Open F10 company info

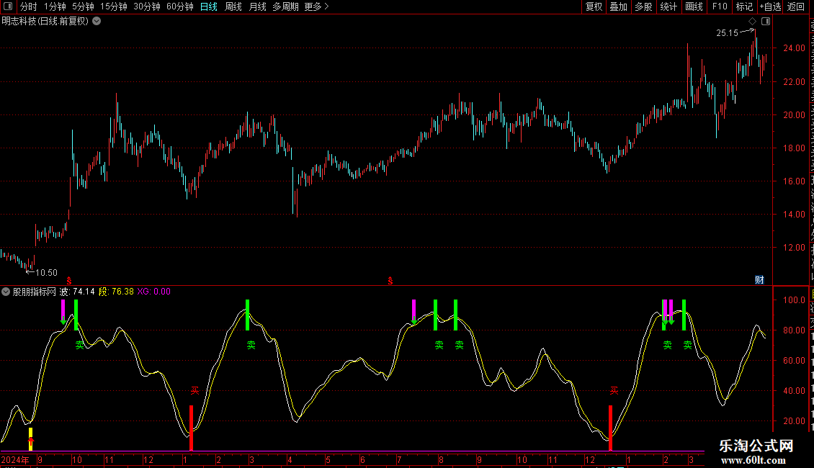click(720, 6)
